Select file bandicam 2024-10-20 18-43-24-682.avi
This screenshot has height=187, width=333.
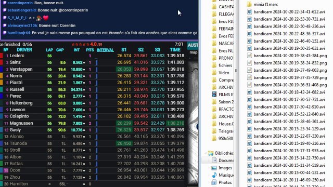[286, 92]
